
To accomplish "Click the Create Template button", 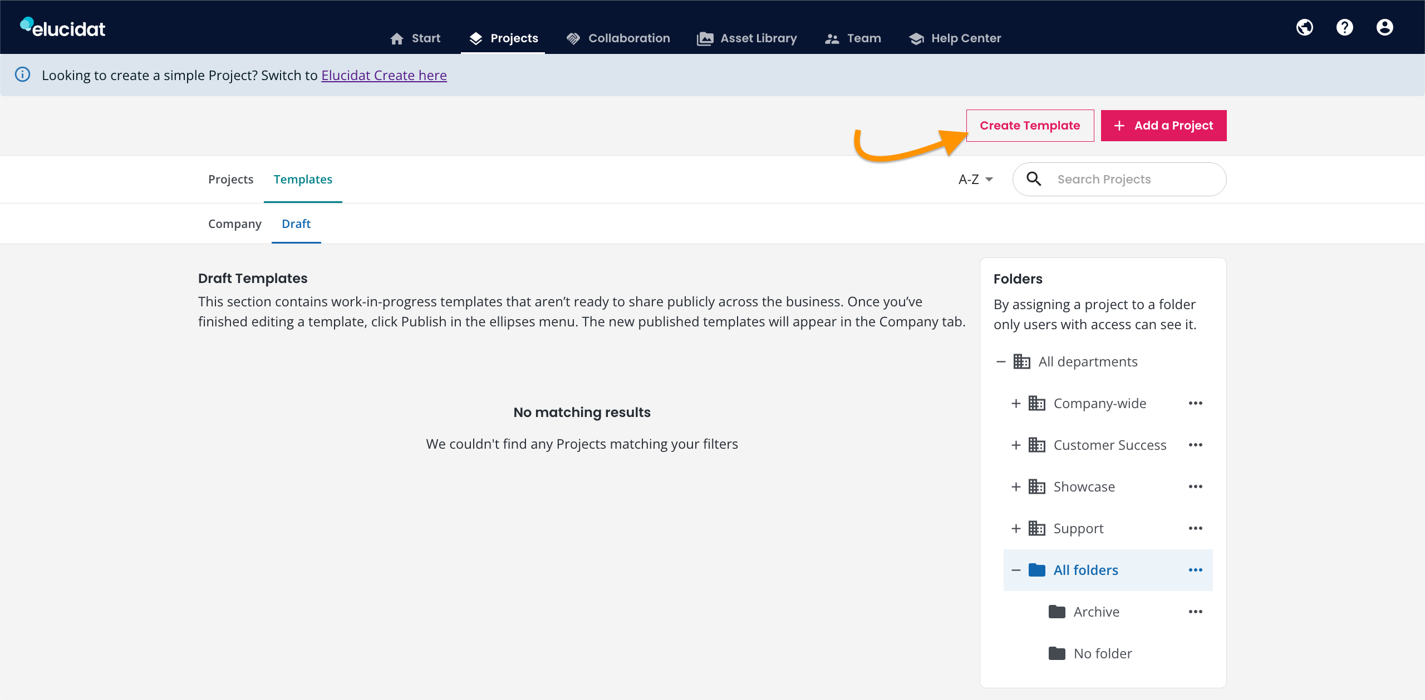I will pos(1030,126).
